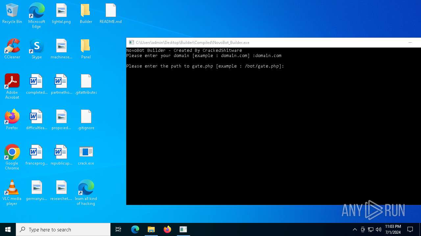Minimize the NovoBot_Builder console window

pos(410,43)
